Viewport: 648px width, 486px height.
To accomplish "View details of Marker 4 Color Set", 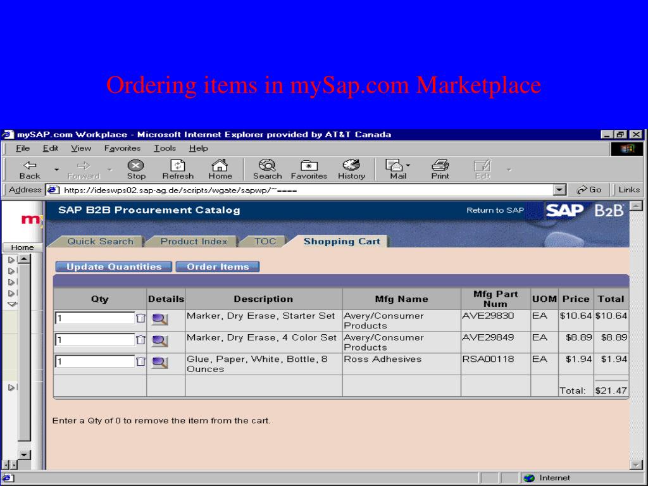I will pyautogui.click(x=159, y=340).
